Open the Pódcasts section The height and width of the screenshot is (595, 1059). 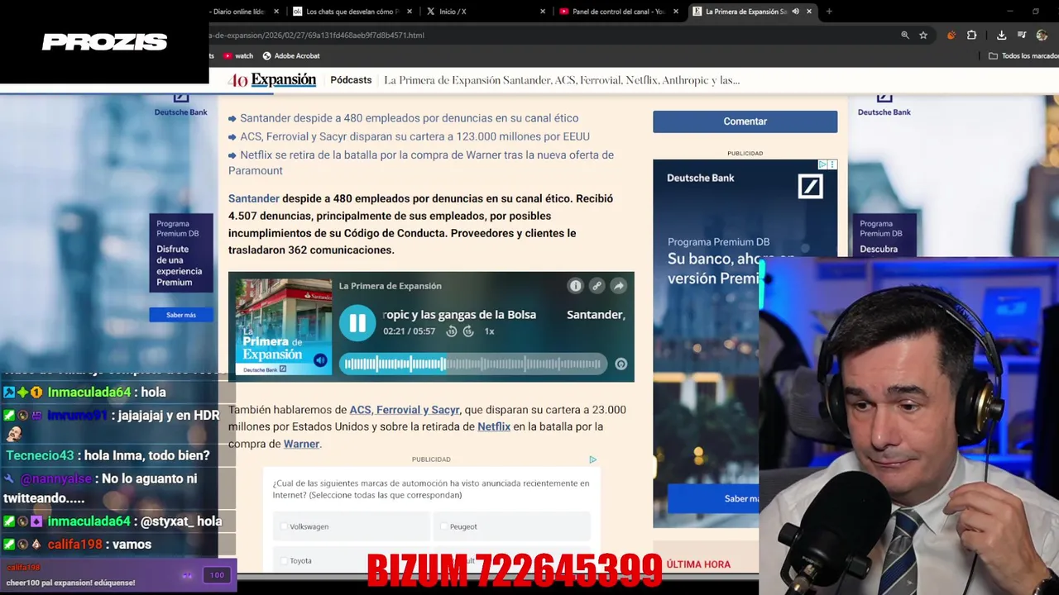coord(351,80)
